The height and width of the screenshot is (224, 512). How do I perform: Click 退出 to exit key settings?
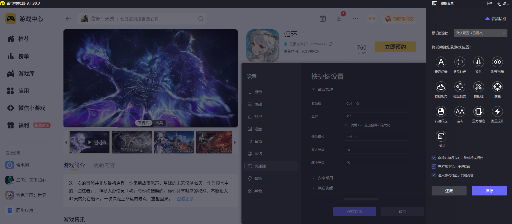(x=503, y=3)
